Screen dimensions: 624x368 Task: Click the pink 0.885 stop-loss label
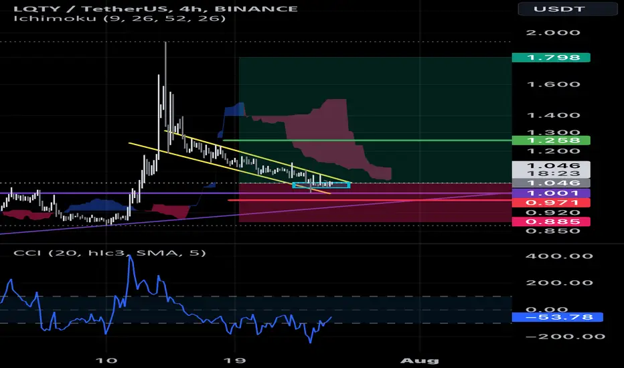[x=551, y=221]
